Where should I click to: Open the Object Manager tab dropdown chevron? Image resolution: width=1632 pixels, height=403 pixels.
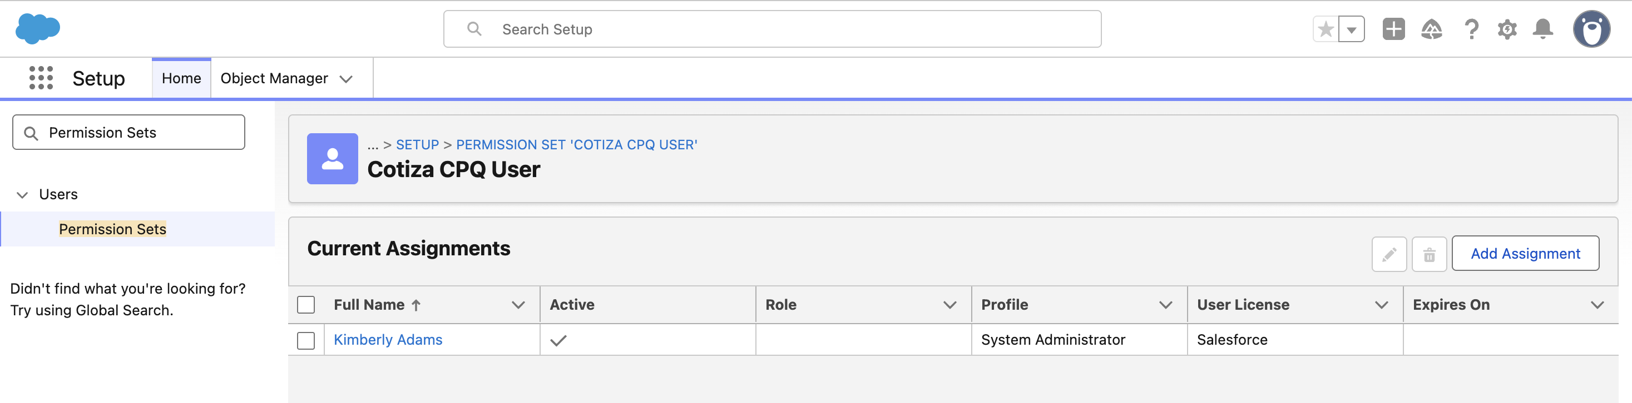[346, 79]
